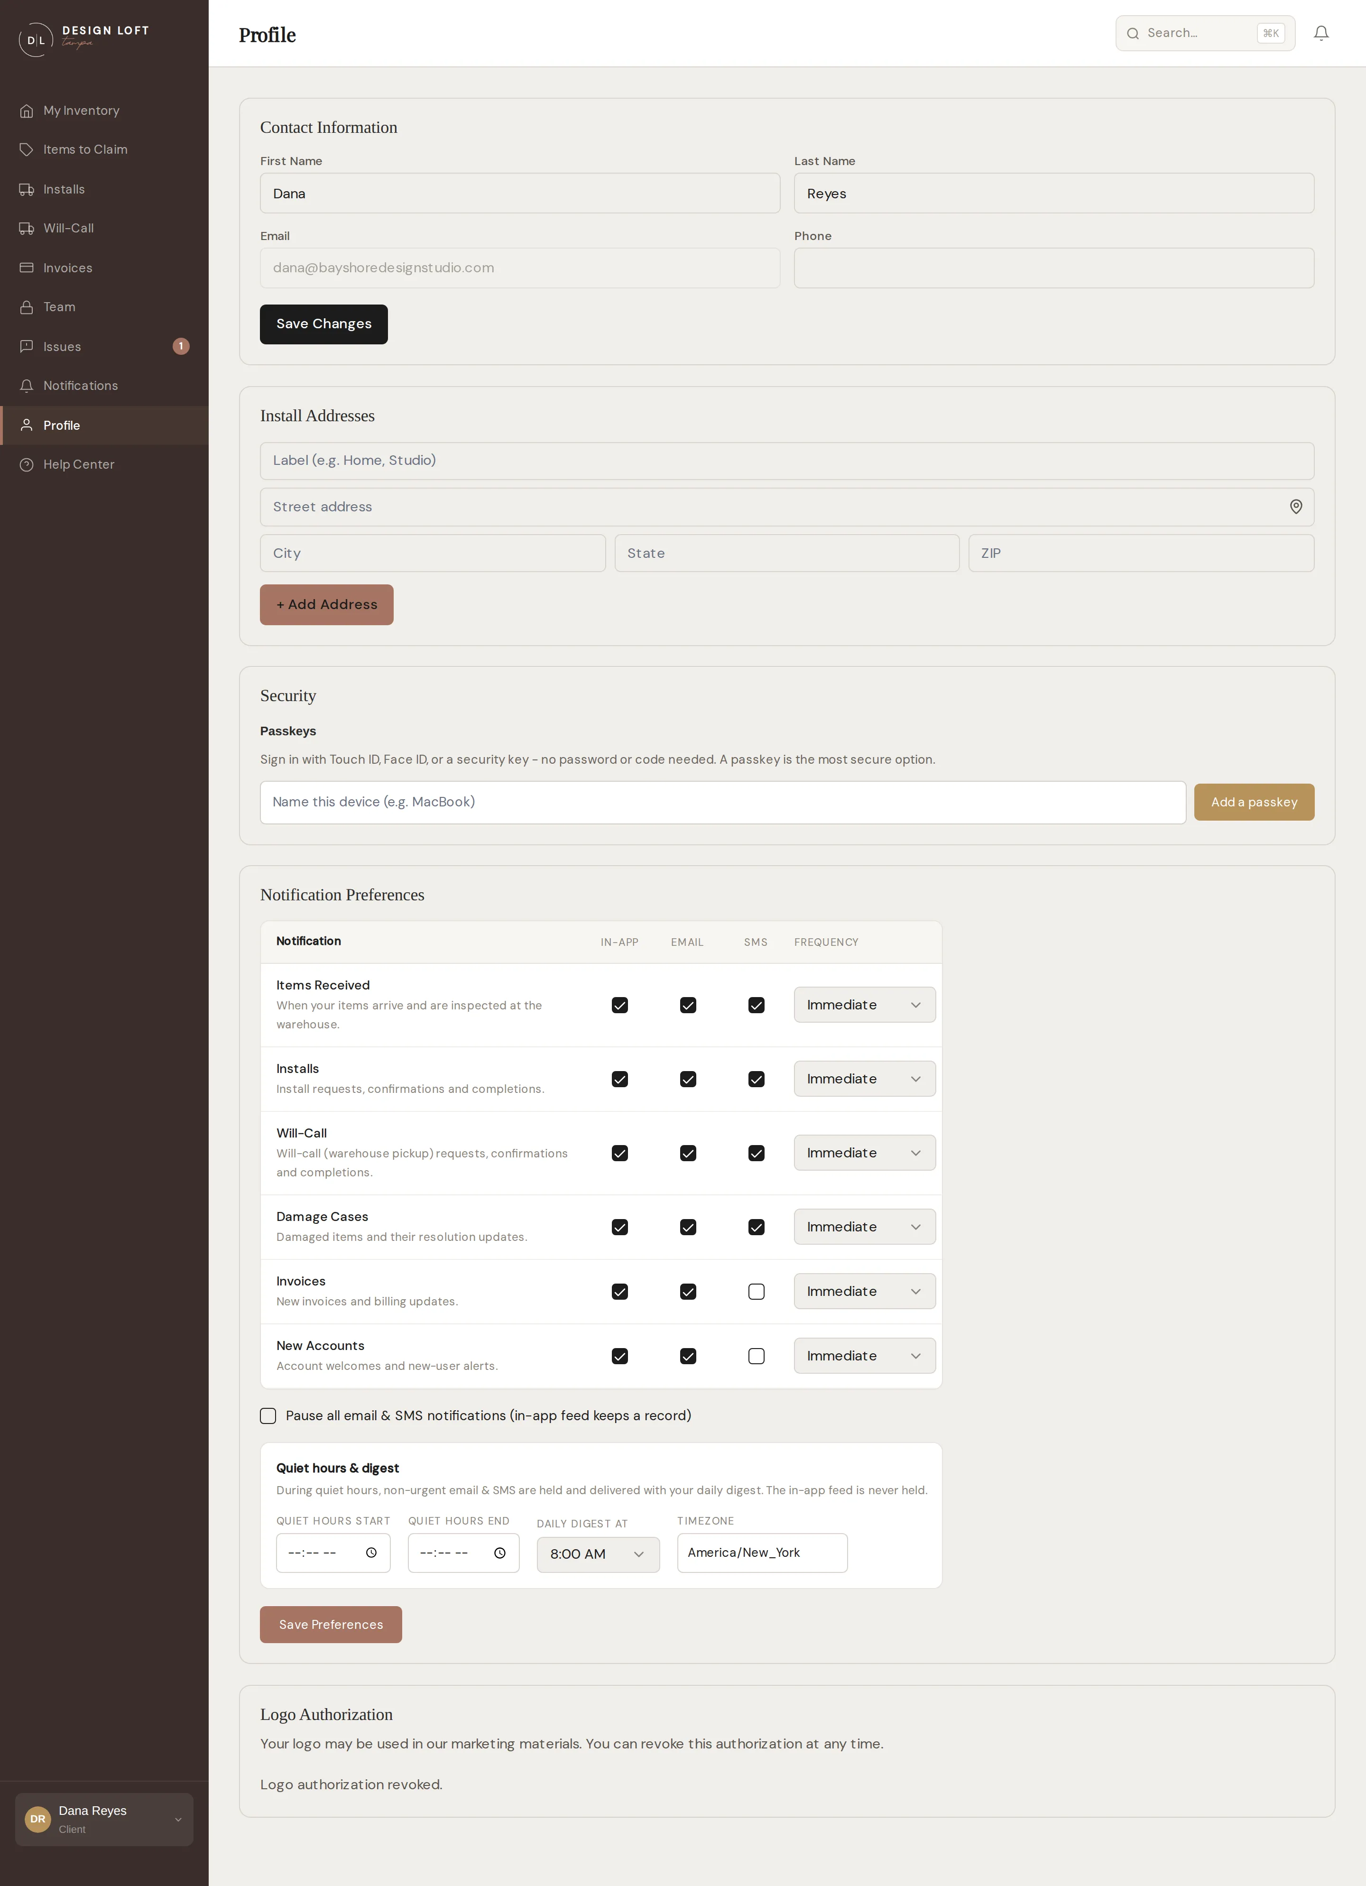Click the Design Loft DL logo
This screenshot has height=1886, width=1366.
36,40
